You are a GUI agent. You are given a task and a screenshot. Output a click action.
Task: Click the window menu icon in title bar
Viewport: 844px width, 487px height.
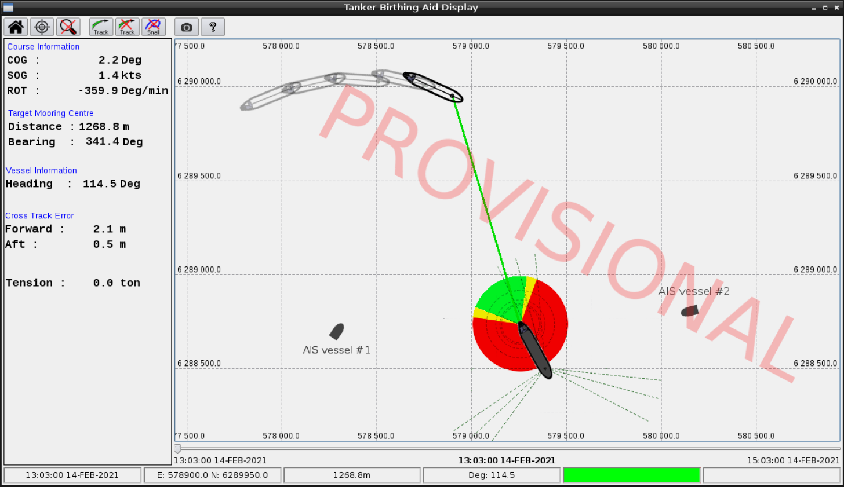8,7
